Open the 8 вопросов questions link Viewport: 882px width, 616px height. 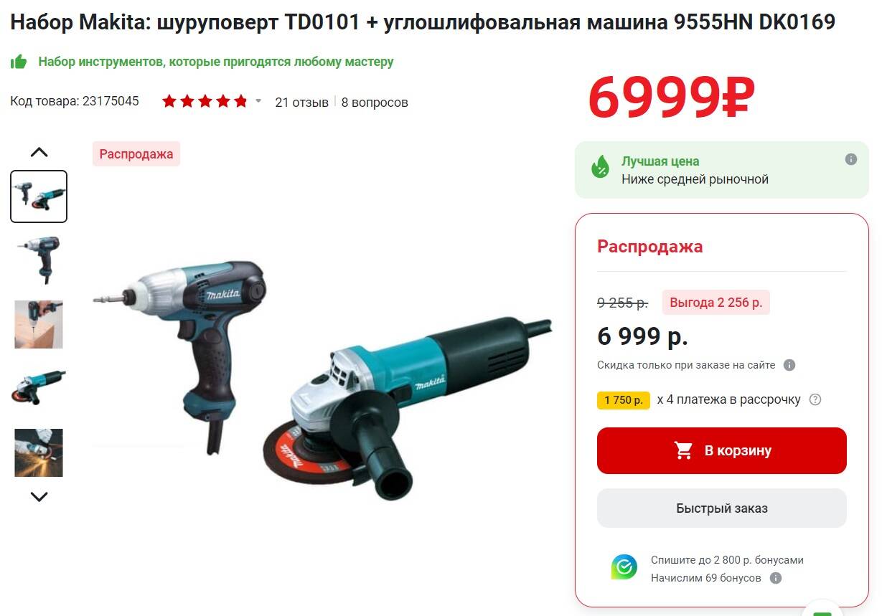click(375, 102)
